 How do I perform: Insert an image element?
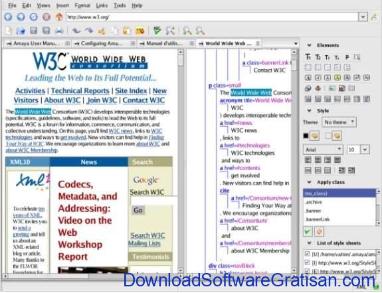332,88
